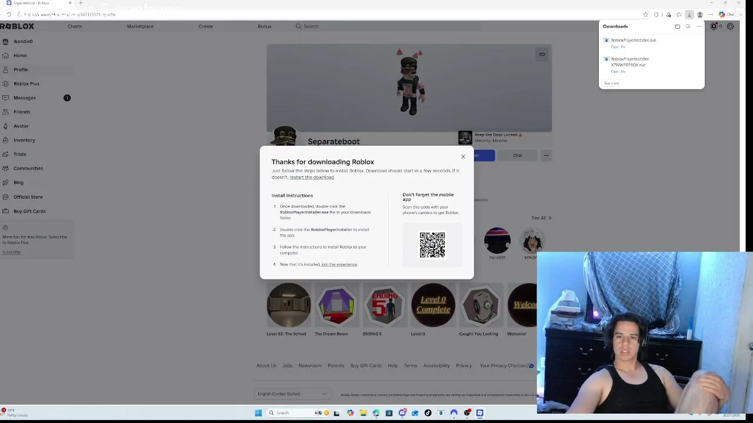This screenshot has height=423, width=753.
Task: Open the Caught You Looking badge
Action: click(481, 305)
